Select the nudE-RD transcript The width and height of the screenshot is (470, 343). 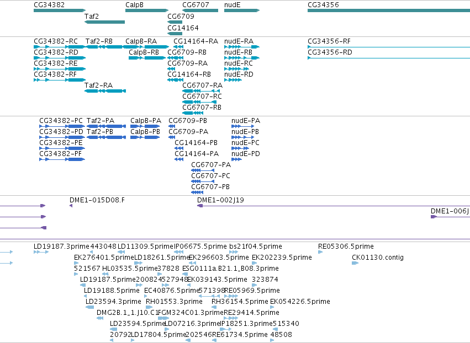239,74
